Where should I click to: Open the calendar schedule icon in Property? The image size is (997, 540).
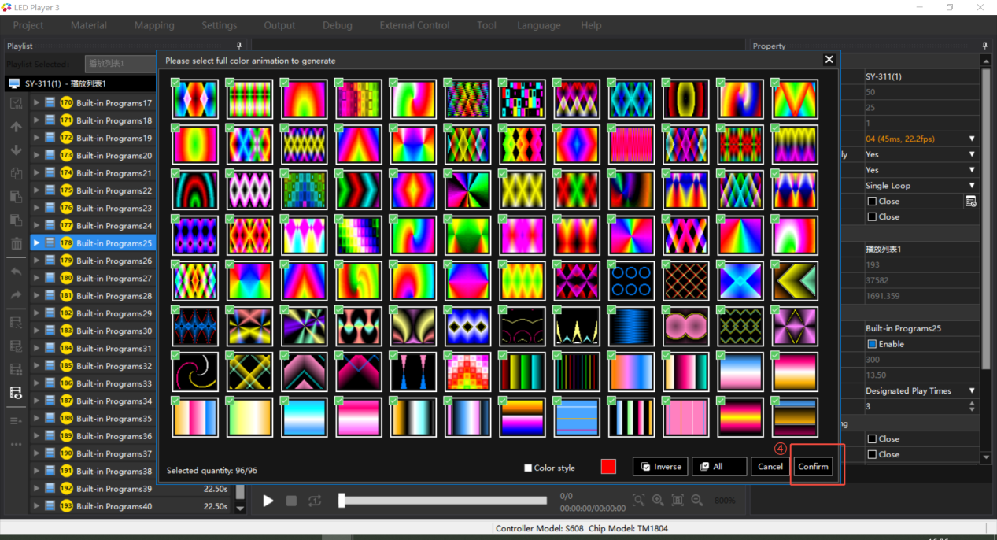pos(971,202)
